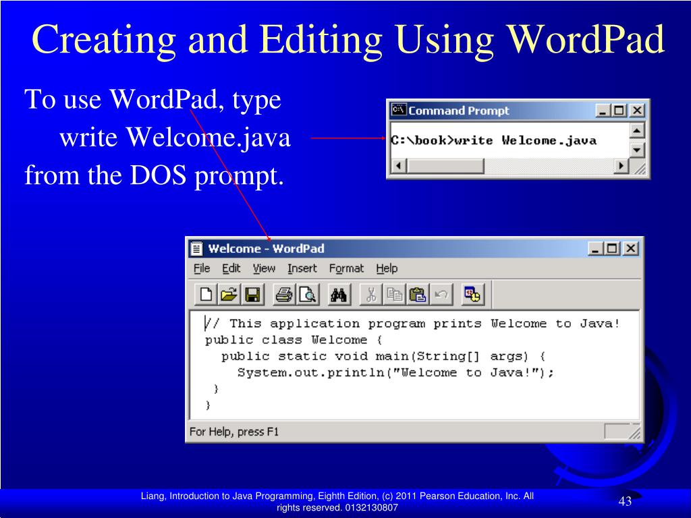Click the last closing brace line in WordPad
The height and width of the screenshot is (518, 691).
point(208,405)
